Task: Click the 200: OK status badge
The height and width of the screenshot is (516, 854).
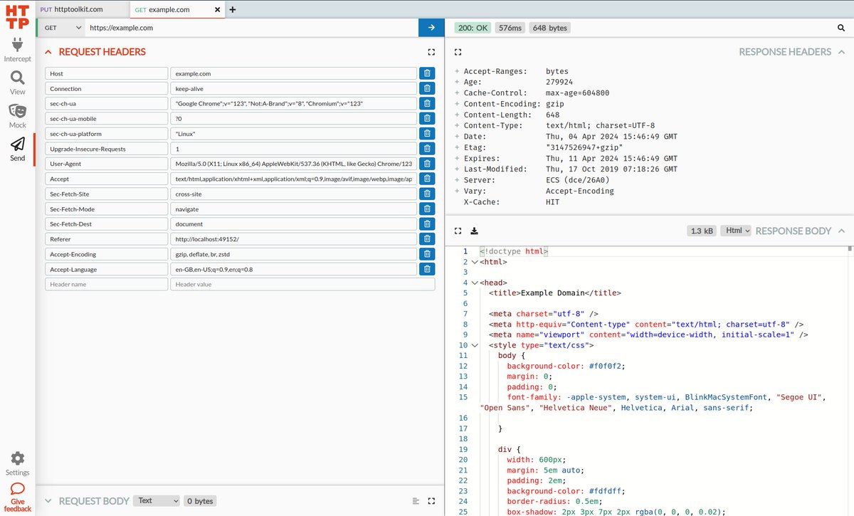Action: [x=473, y=28]
